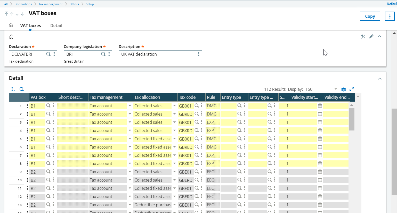Open the Display results count dropdown
The image size is (397, 213).
(336, 89)
